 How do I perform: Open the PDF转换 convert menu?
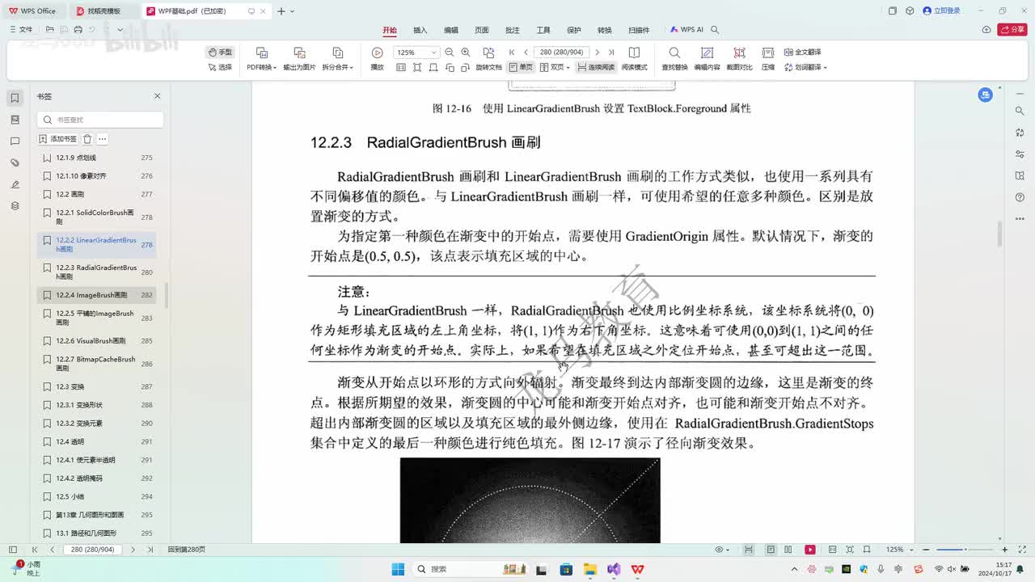261,59
